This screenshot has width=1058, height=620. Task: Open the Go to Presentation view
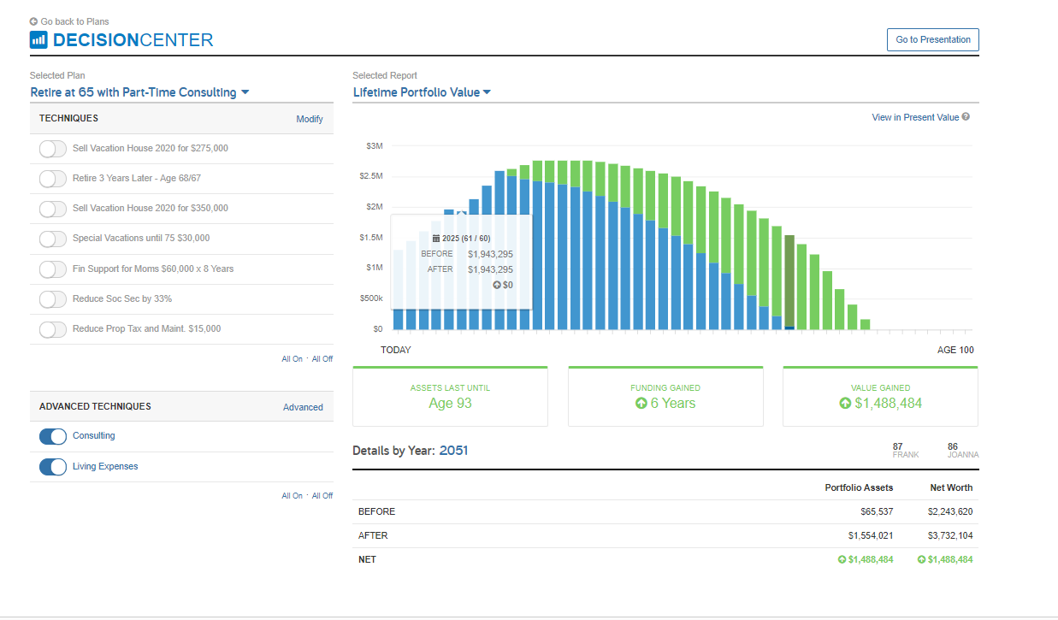(x=933, y=39)
